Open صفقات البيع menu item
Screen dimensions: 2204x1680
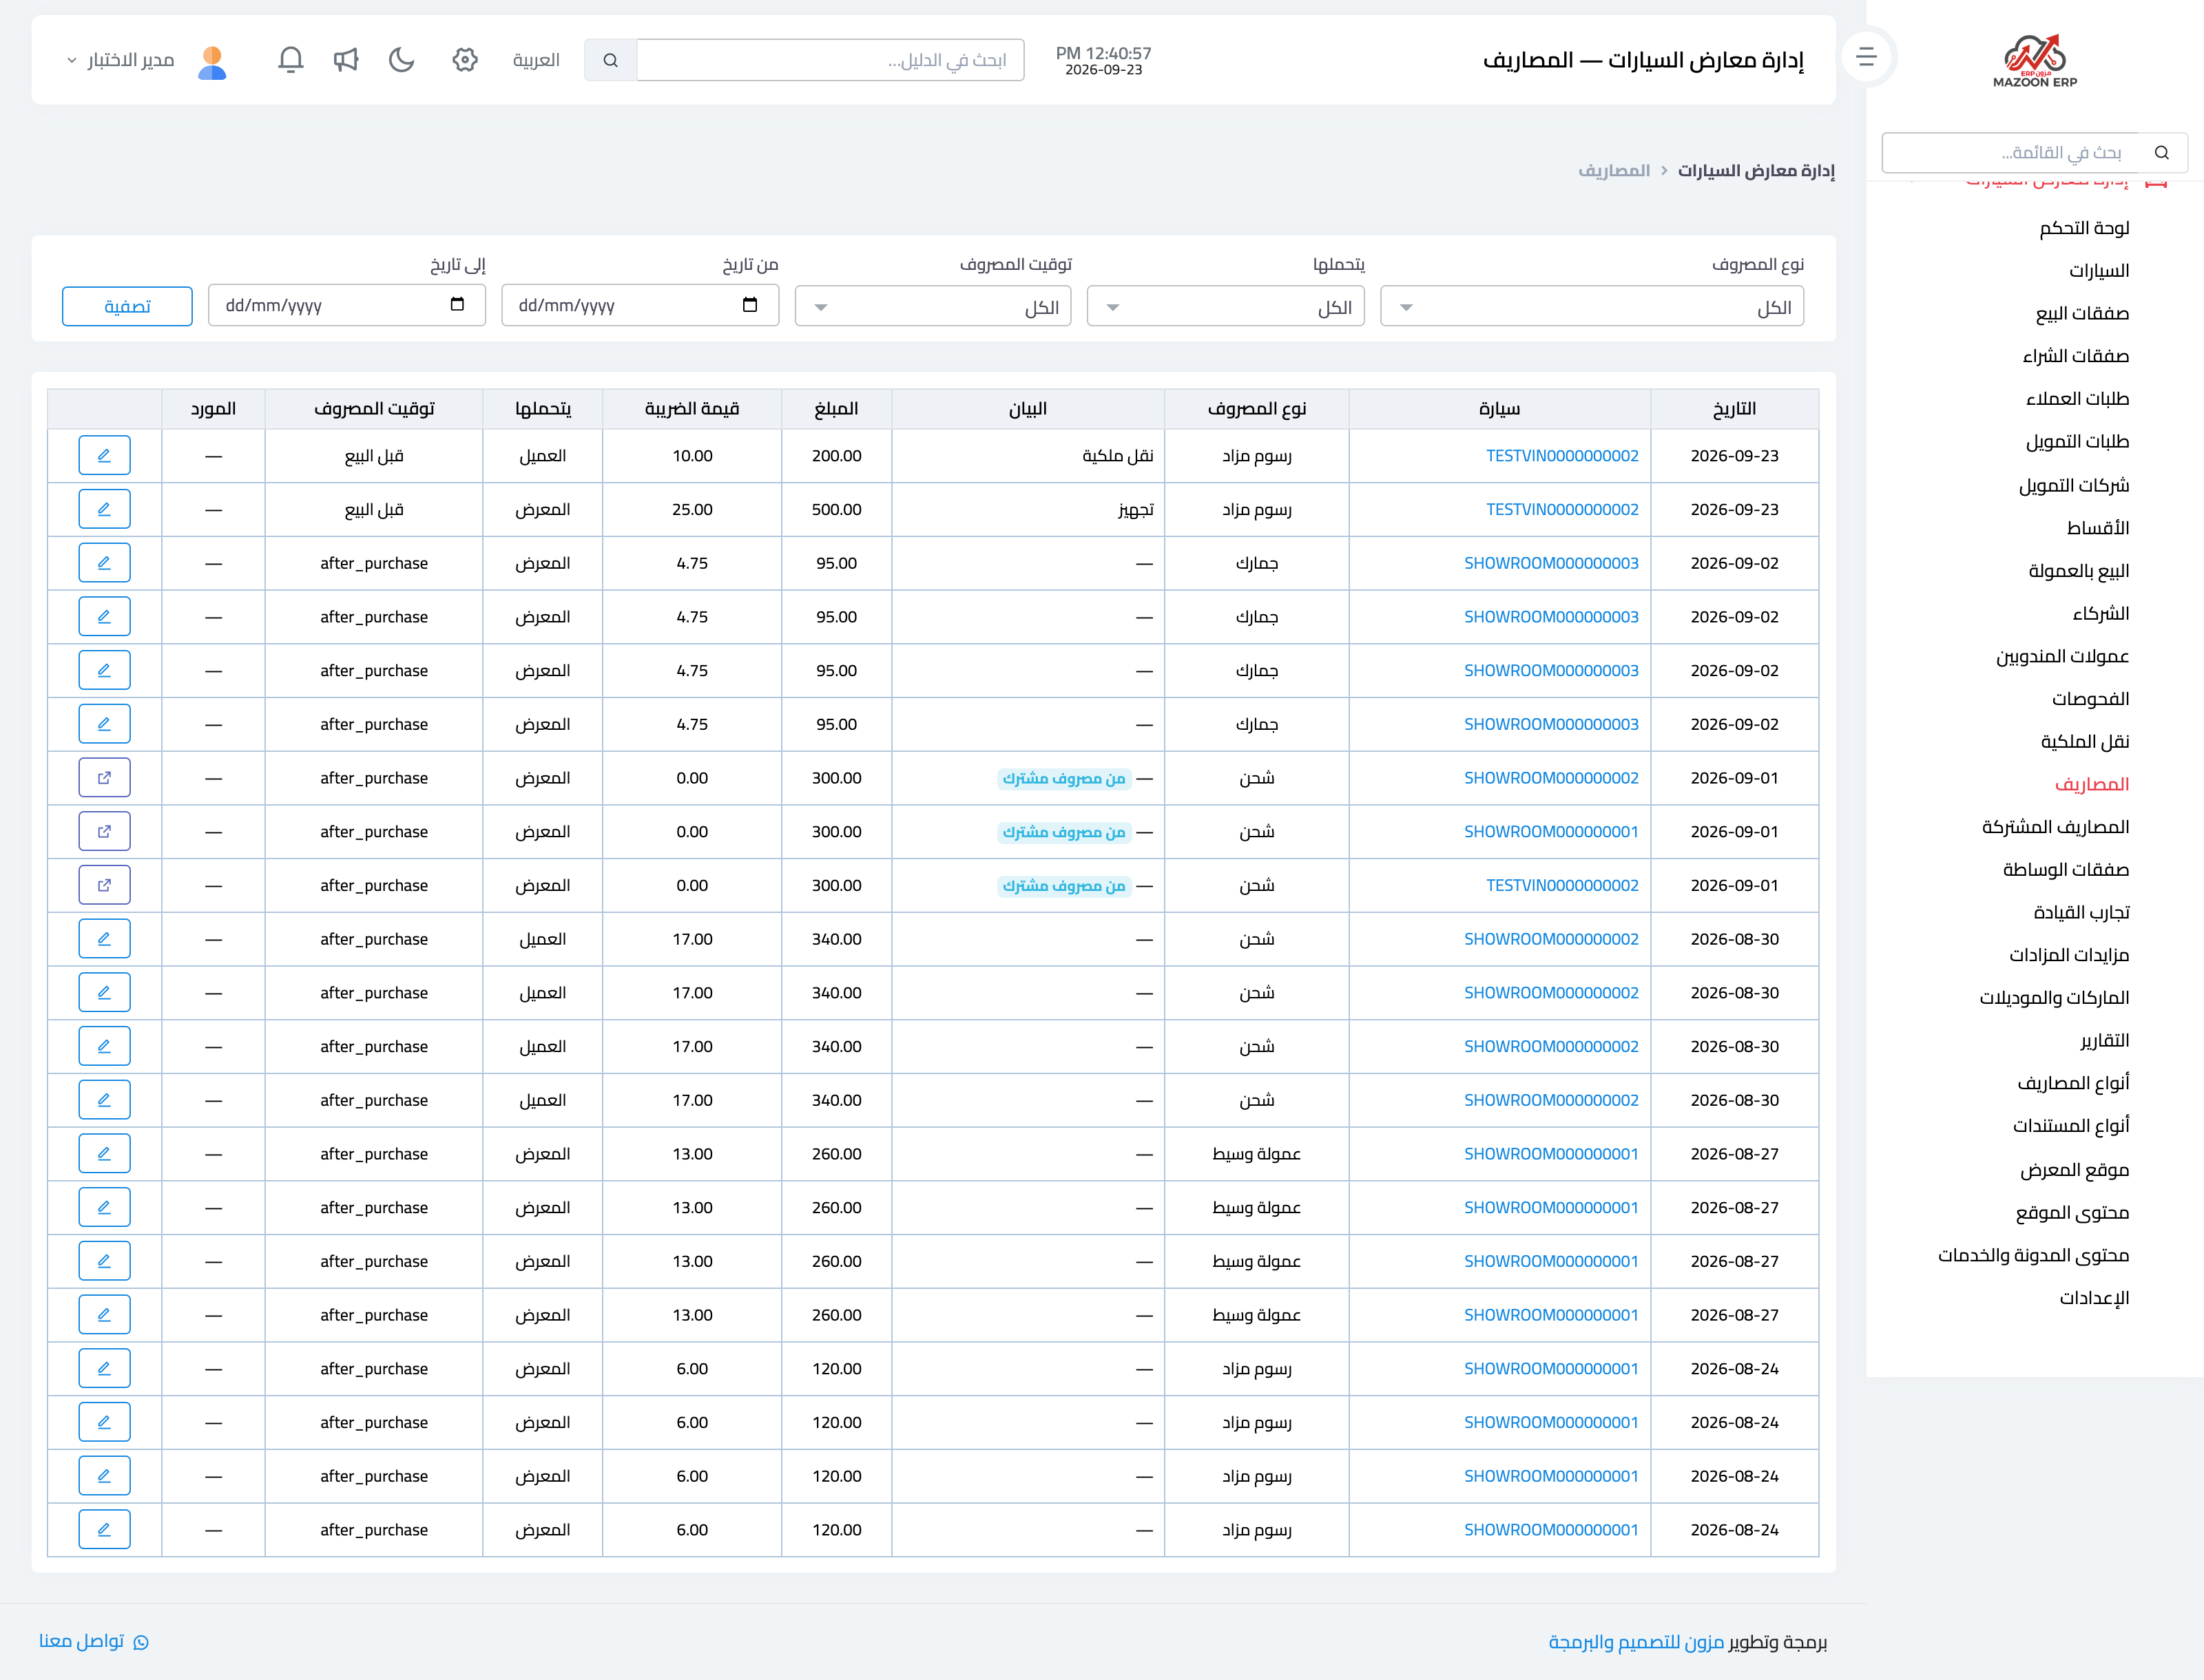tap(2082, 314)
